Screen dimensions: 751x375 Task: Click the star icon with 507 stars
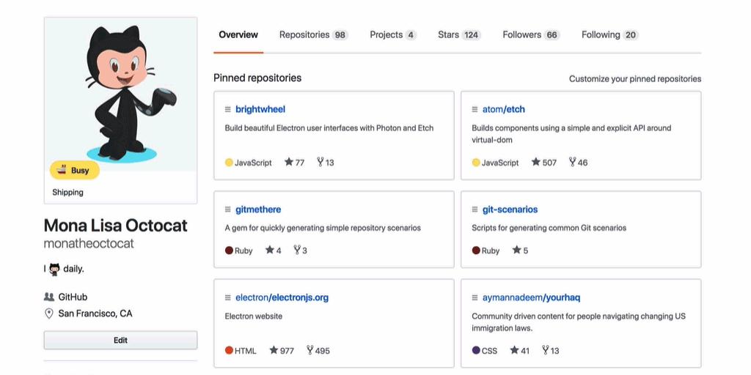[535, 163]
